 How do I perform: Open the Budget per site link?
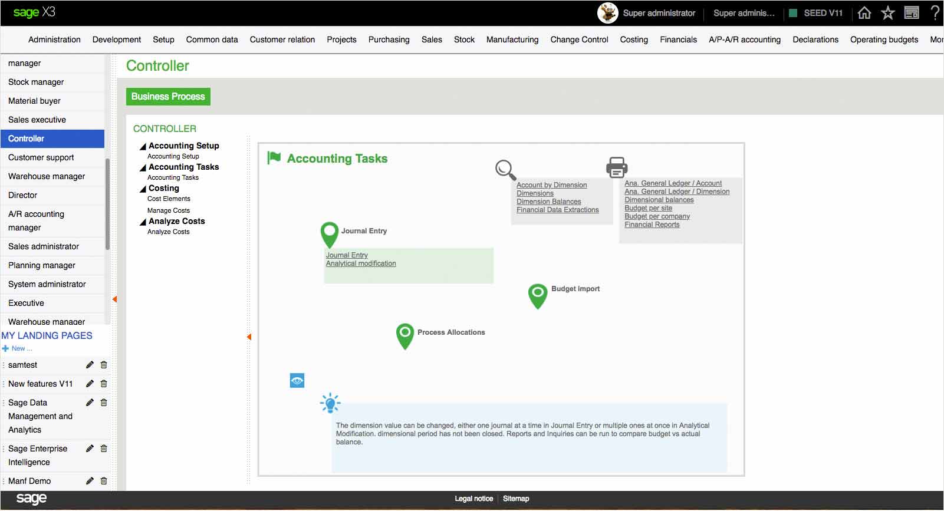point(648,208)
